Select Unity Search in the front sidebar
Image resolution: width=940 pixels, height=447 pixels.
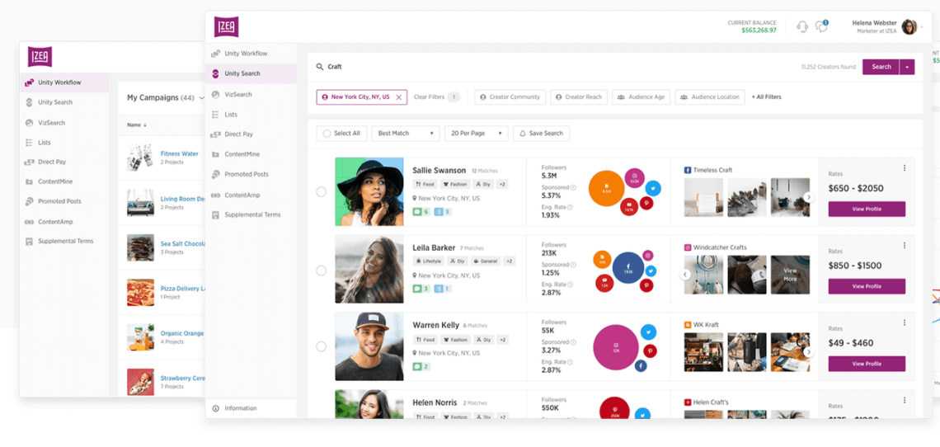click(251, 73)
